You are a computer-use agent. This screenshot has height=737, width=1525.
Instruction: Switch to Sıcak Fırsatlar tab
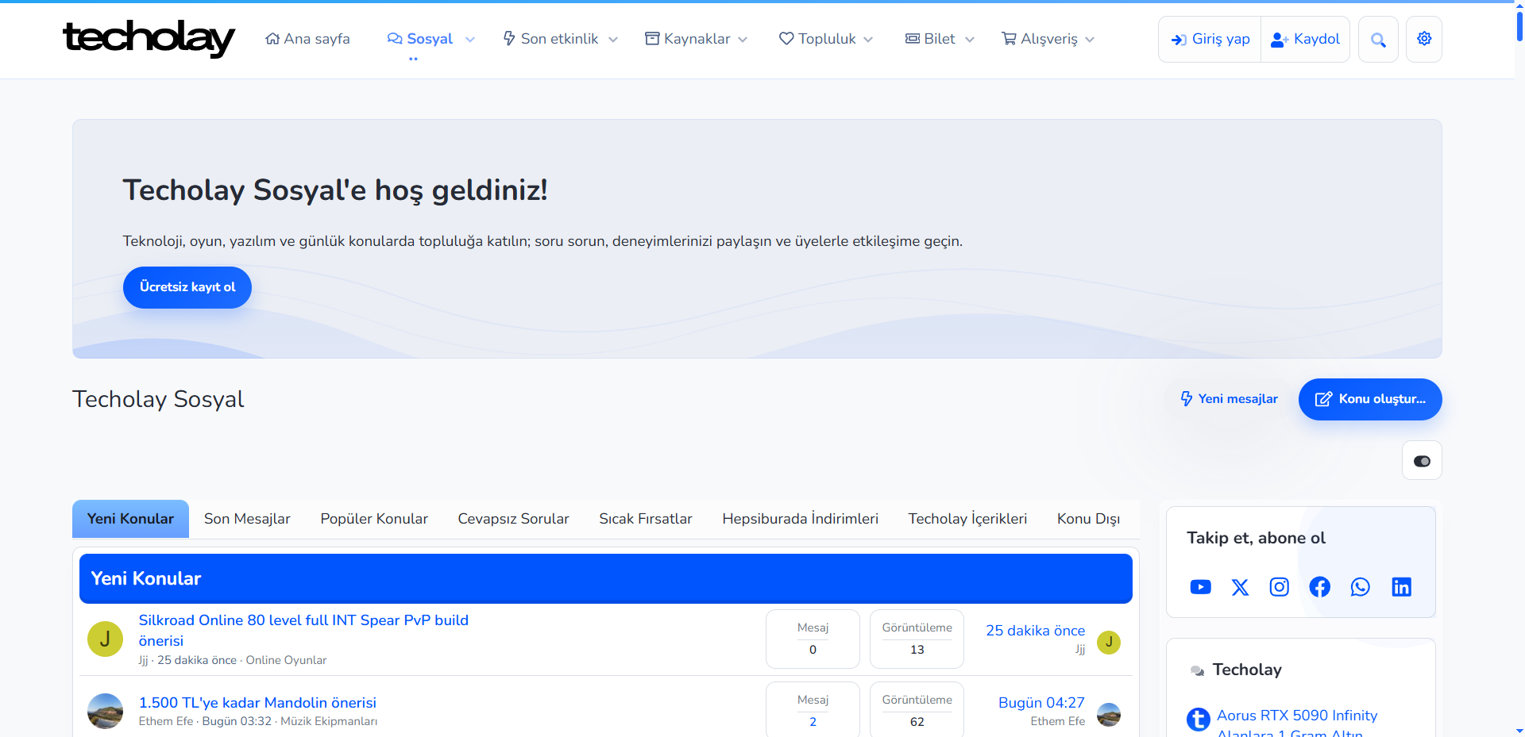coord(646,519)
